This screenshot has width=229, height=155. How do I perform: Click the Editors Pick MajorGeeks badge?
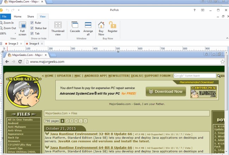(203, 92)
